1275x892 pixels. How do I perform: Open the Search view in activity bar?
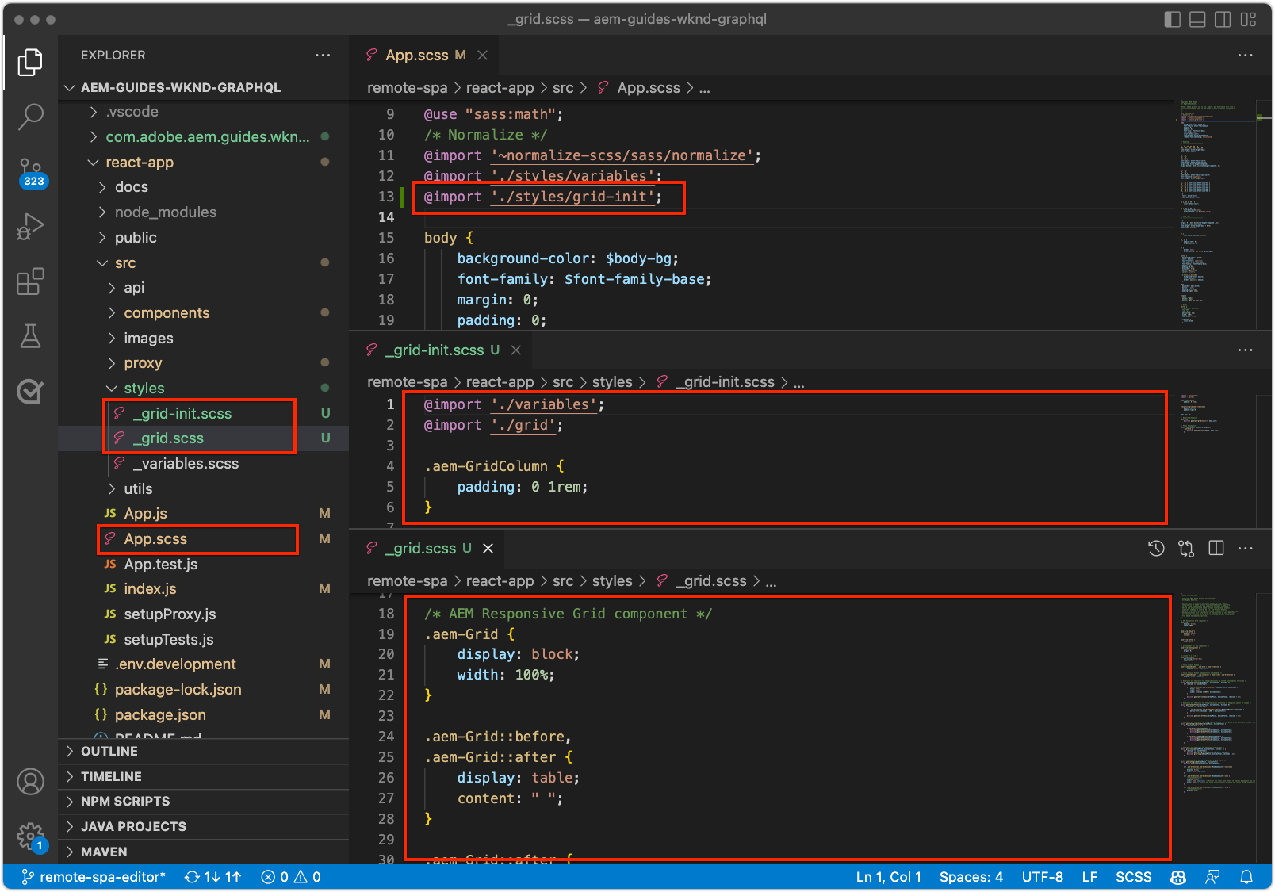(30, 117)
